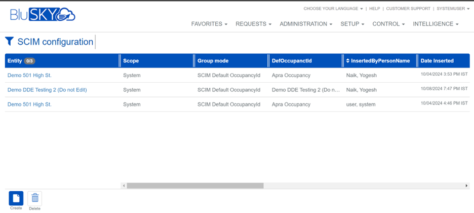Click the Help link
Screen dimensions: 474x213
[x=374, y=9]
